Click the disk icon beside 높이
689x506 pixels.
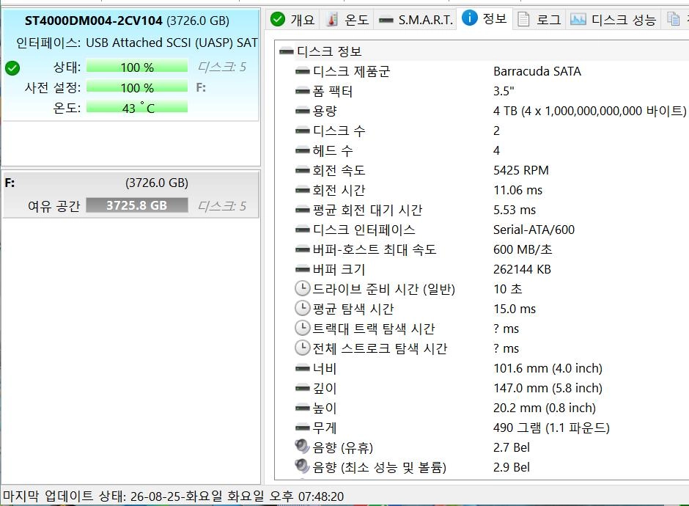pos(302,408)
